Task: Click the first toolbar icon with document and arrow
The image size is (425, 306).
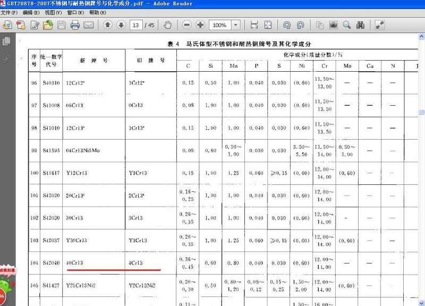Action: [x=7, y=25]
